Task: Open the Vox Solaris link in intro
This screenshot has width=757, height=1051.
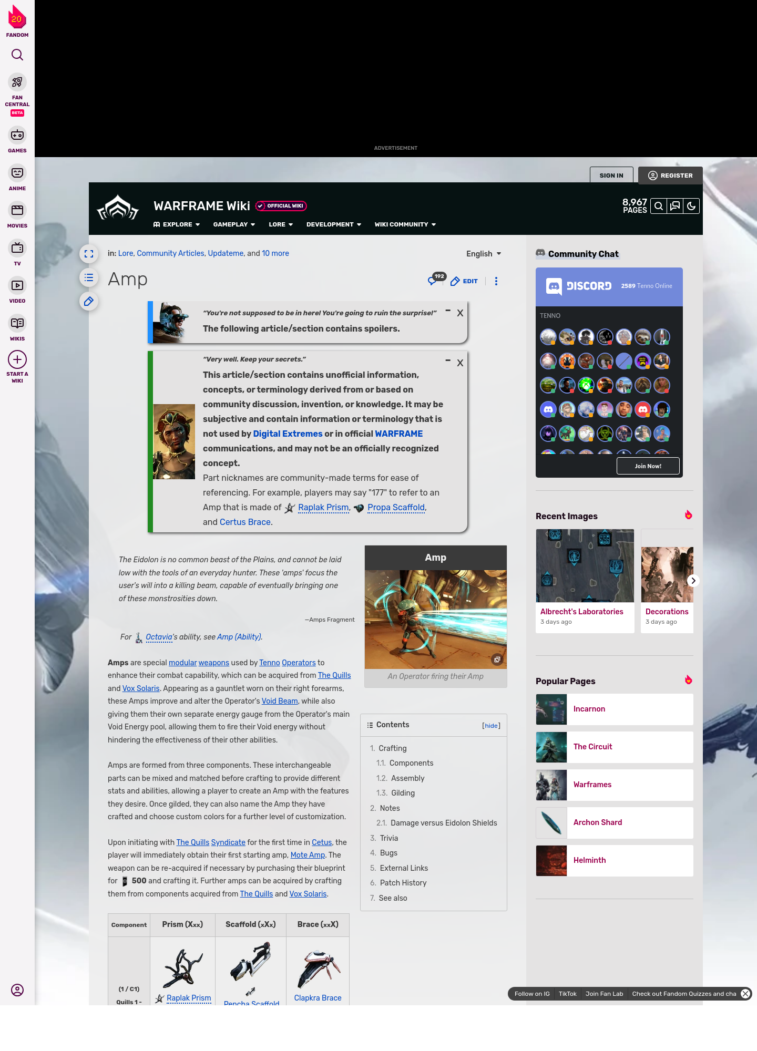Action: click(x=141, y=688)
